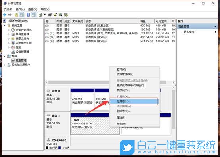220x157 pixels.
Task: Click the 任务计划程序 clock icon
Action: tap(13, 30)
